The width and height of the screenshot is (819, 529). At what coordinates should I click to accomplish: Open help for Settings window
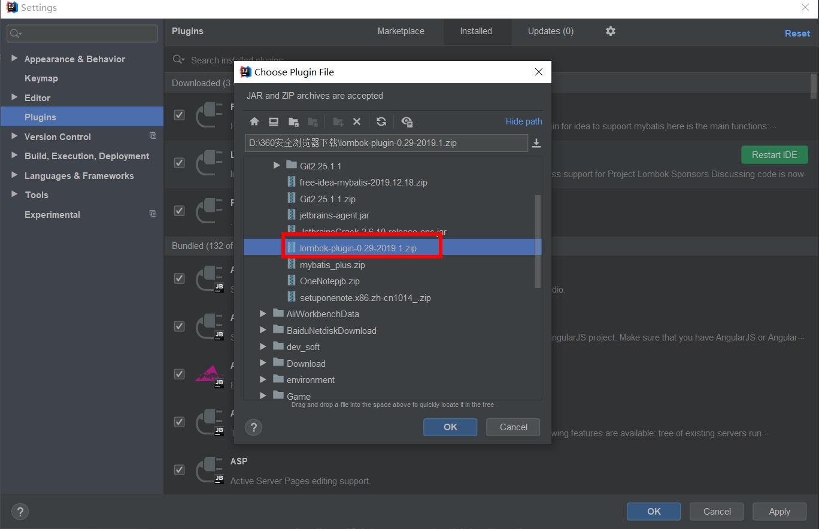(x=20, y=512)
